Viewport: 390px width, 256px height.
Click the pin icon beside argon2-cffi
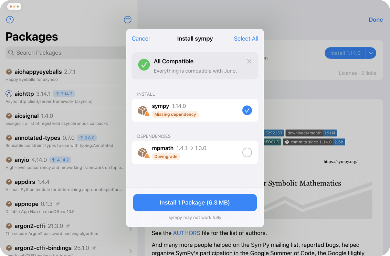tap(68, 226)
